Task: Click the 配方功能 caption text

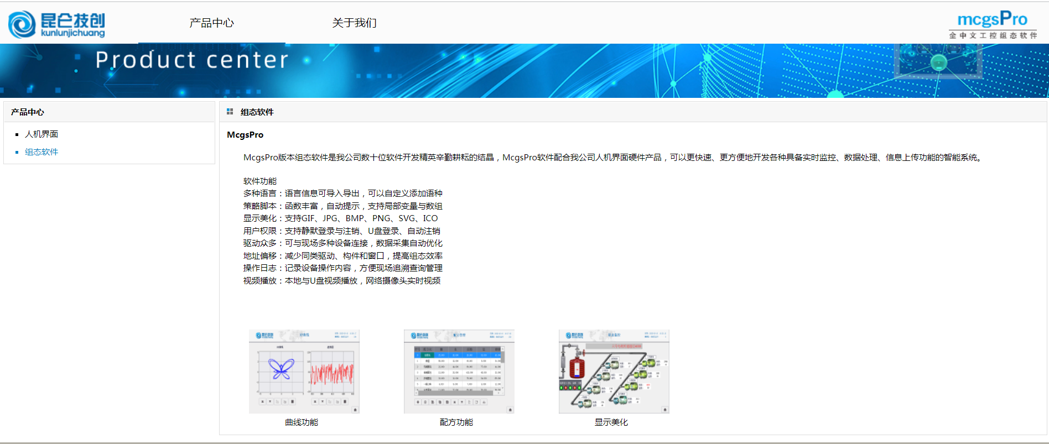Action: click(456, 422)
